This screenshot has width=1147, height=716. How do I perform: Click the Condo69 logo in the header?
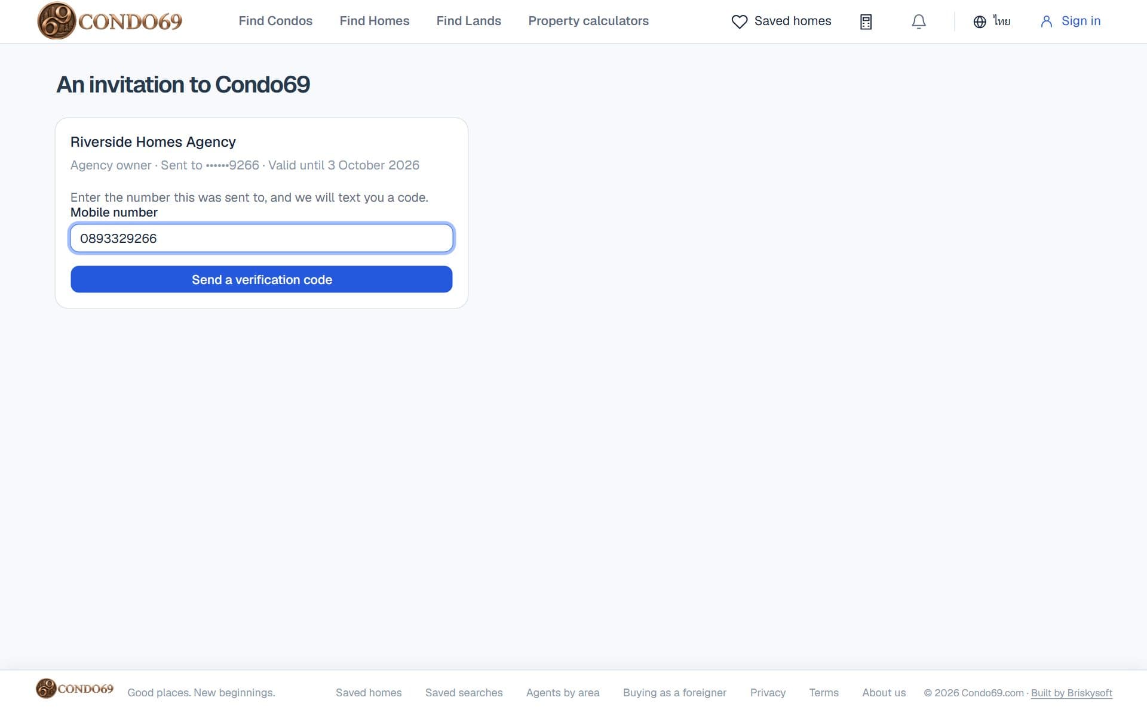click(x=109, y=21)
